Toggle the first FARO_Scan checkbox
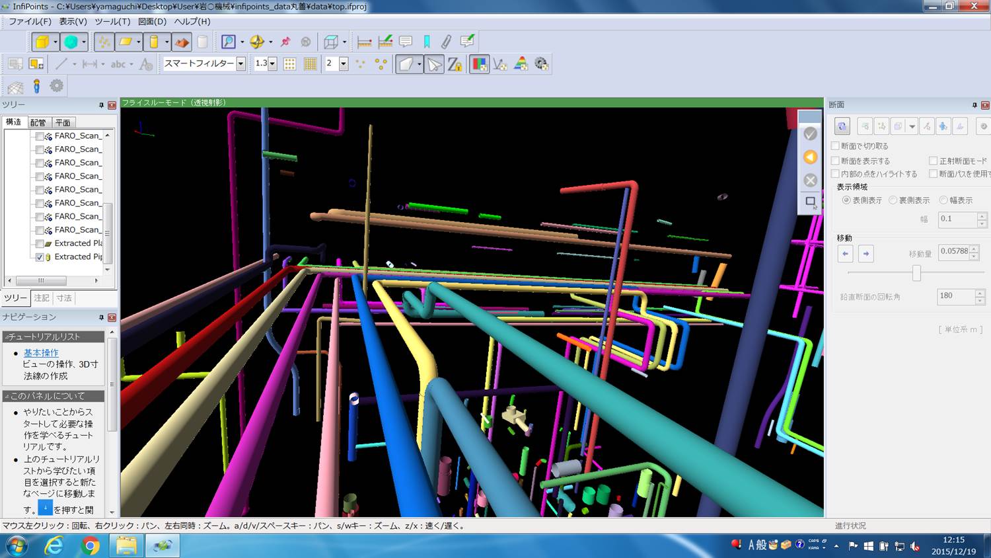Screen dimensions: 991x558 [x=40, y=136]
